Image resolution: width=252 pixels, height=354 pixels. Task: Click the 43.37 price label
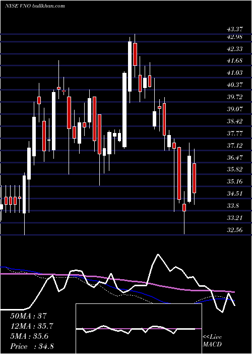(235, 29)
